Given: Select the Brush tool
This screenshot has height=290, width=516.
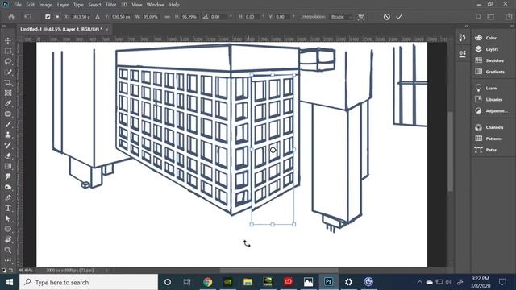Looking at the screenshot, I should (8, 124).
